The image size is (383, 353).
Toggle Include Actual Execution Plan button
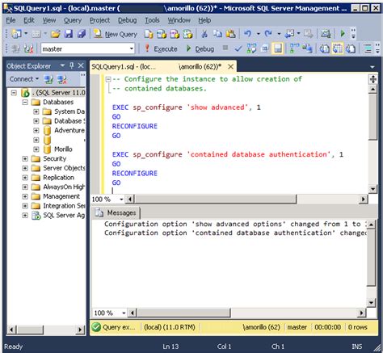coord(294,48)
